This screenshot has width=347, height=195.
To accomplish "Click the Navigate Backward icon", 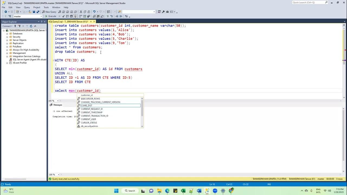I will [x=5, y=12].
